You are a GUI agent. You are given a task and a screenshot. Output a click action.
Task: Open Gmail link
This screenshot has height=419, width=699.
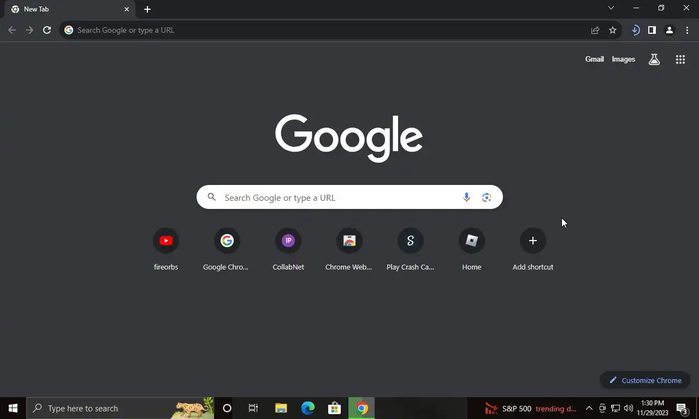coord(595,59)
